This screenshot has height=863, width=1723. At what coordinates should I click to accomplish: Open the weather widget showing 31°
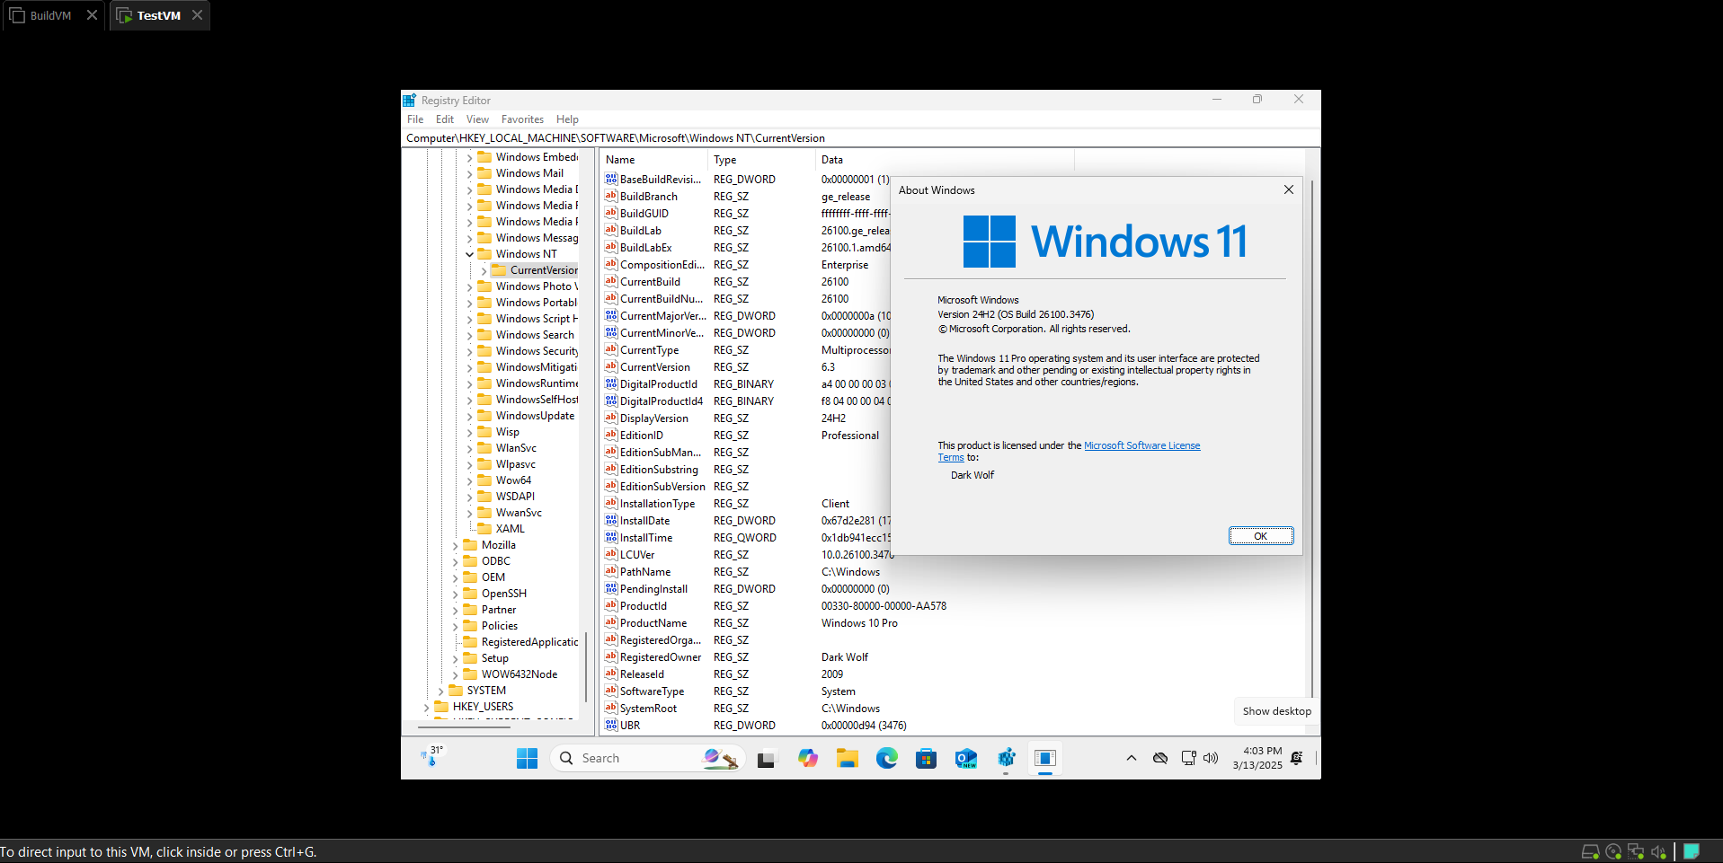click(432, 756)
